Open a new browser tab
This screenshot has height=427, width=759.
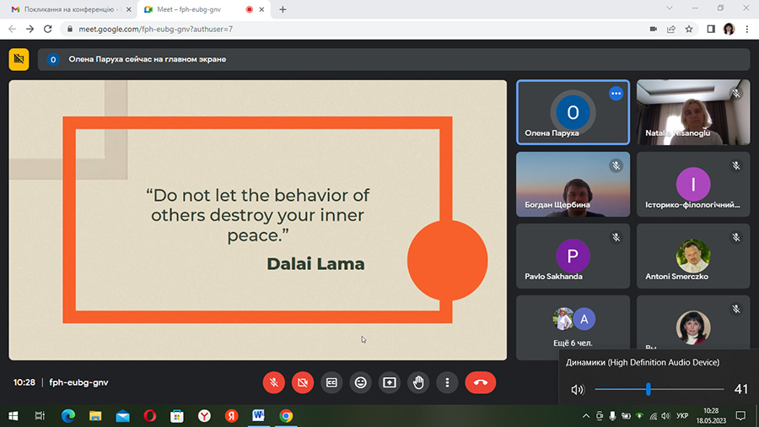[x=283, y=9]
